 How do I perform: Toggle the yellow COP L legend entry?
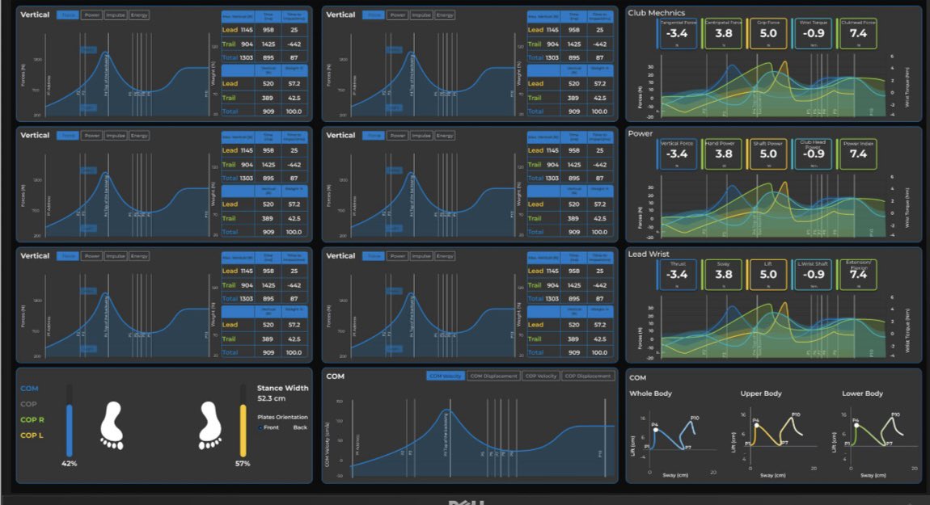pyautogui.click(x=32, y=435)
